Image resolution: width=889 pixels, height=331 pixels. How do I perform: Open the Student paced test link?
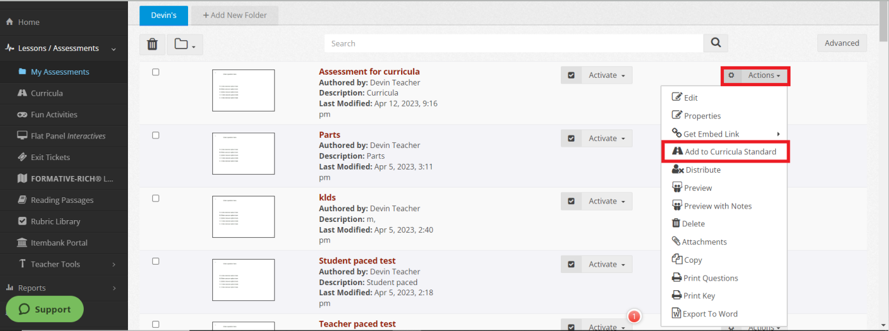[x=357, y=261]
